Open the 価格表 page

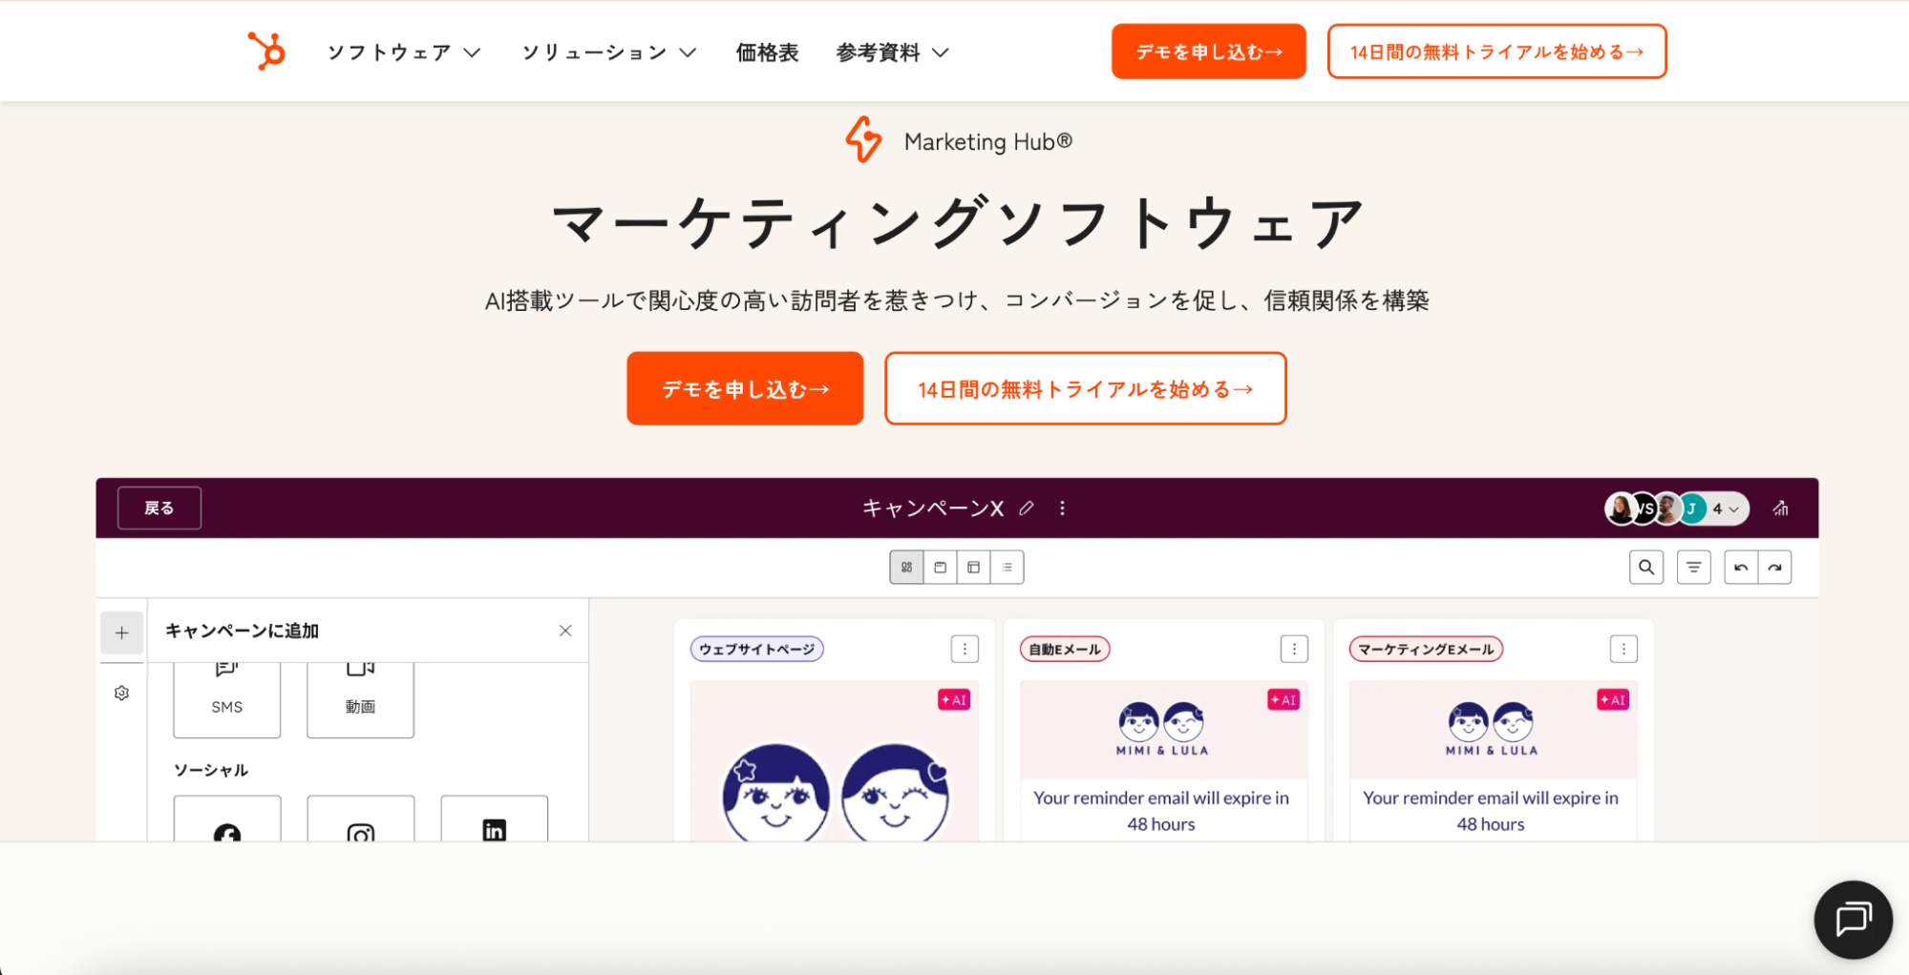coord(767,52)
